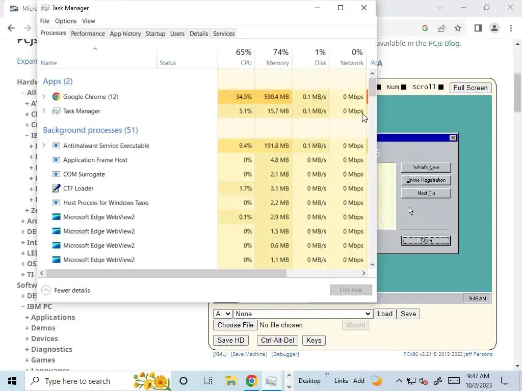Screen dimensions: 522x391
Task: Click the Task Manager process row icon
Action: point(56,111)
